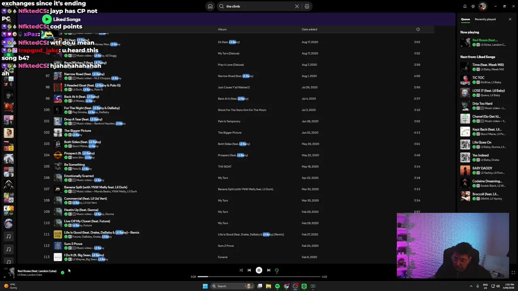Click the Broccoli queue cover art
Screen dimensions: 518x291
coord(465,196)
